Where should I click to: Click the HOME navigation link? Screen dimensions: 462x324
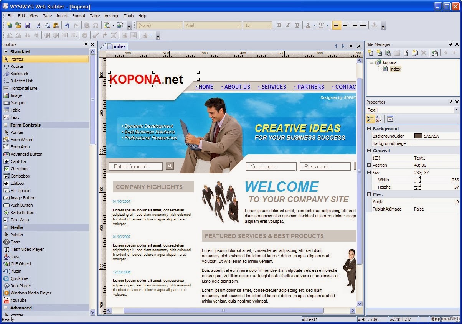205,87
